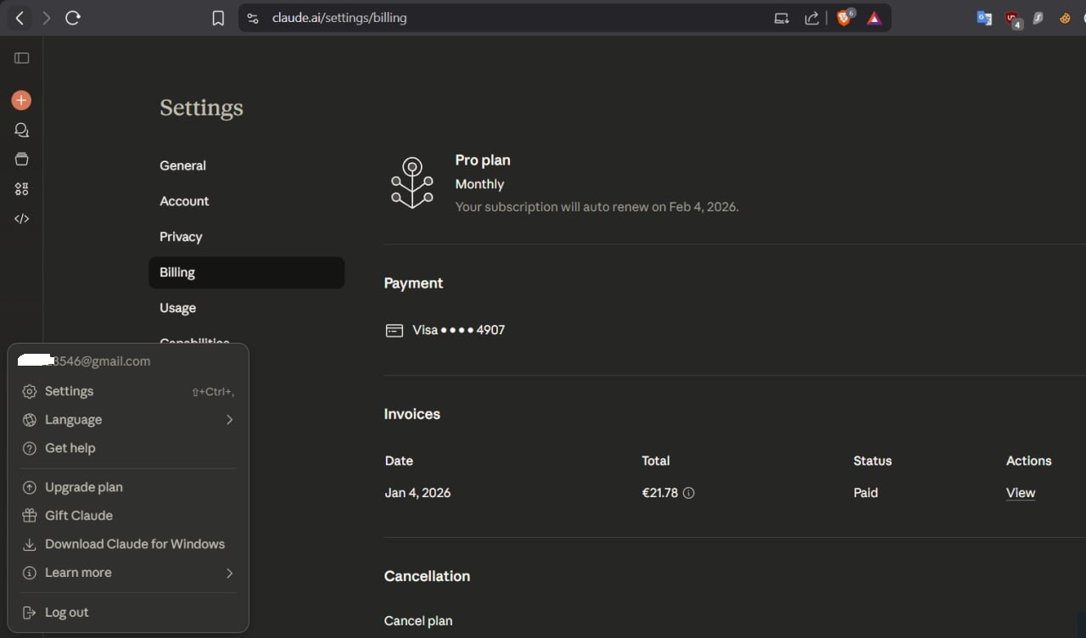Expand the Language submenu
Image resolution: width=1086 pixels, height=638 pixels.
pos(128,420)
